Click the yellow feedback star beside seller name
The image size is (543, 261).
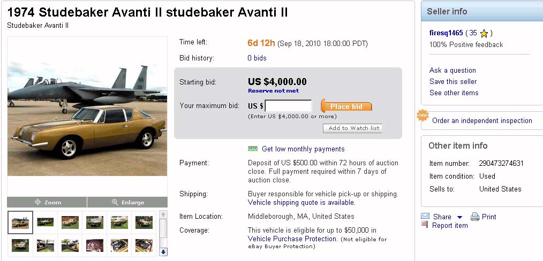[484, 33]
